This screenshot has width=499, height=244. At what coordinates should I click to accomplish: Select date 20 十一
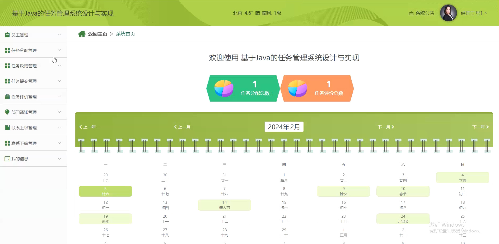click(165, 219)
